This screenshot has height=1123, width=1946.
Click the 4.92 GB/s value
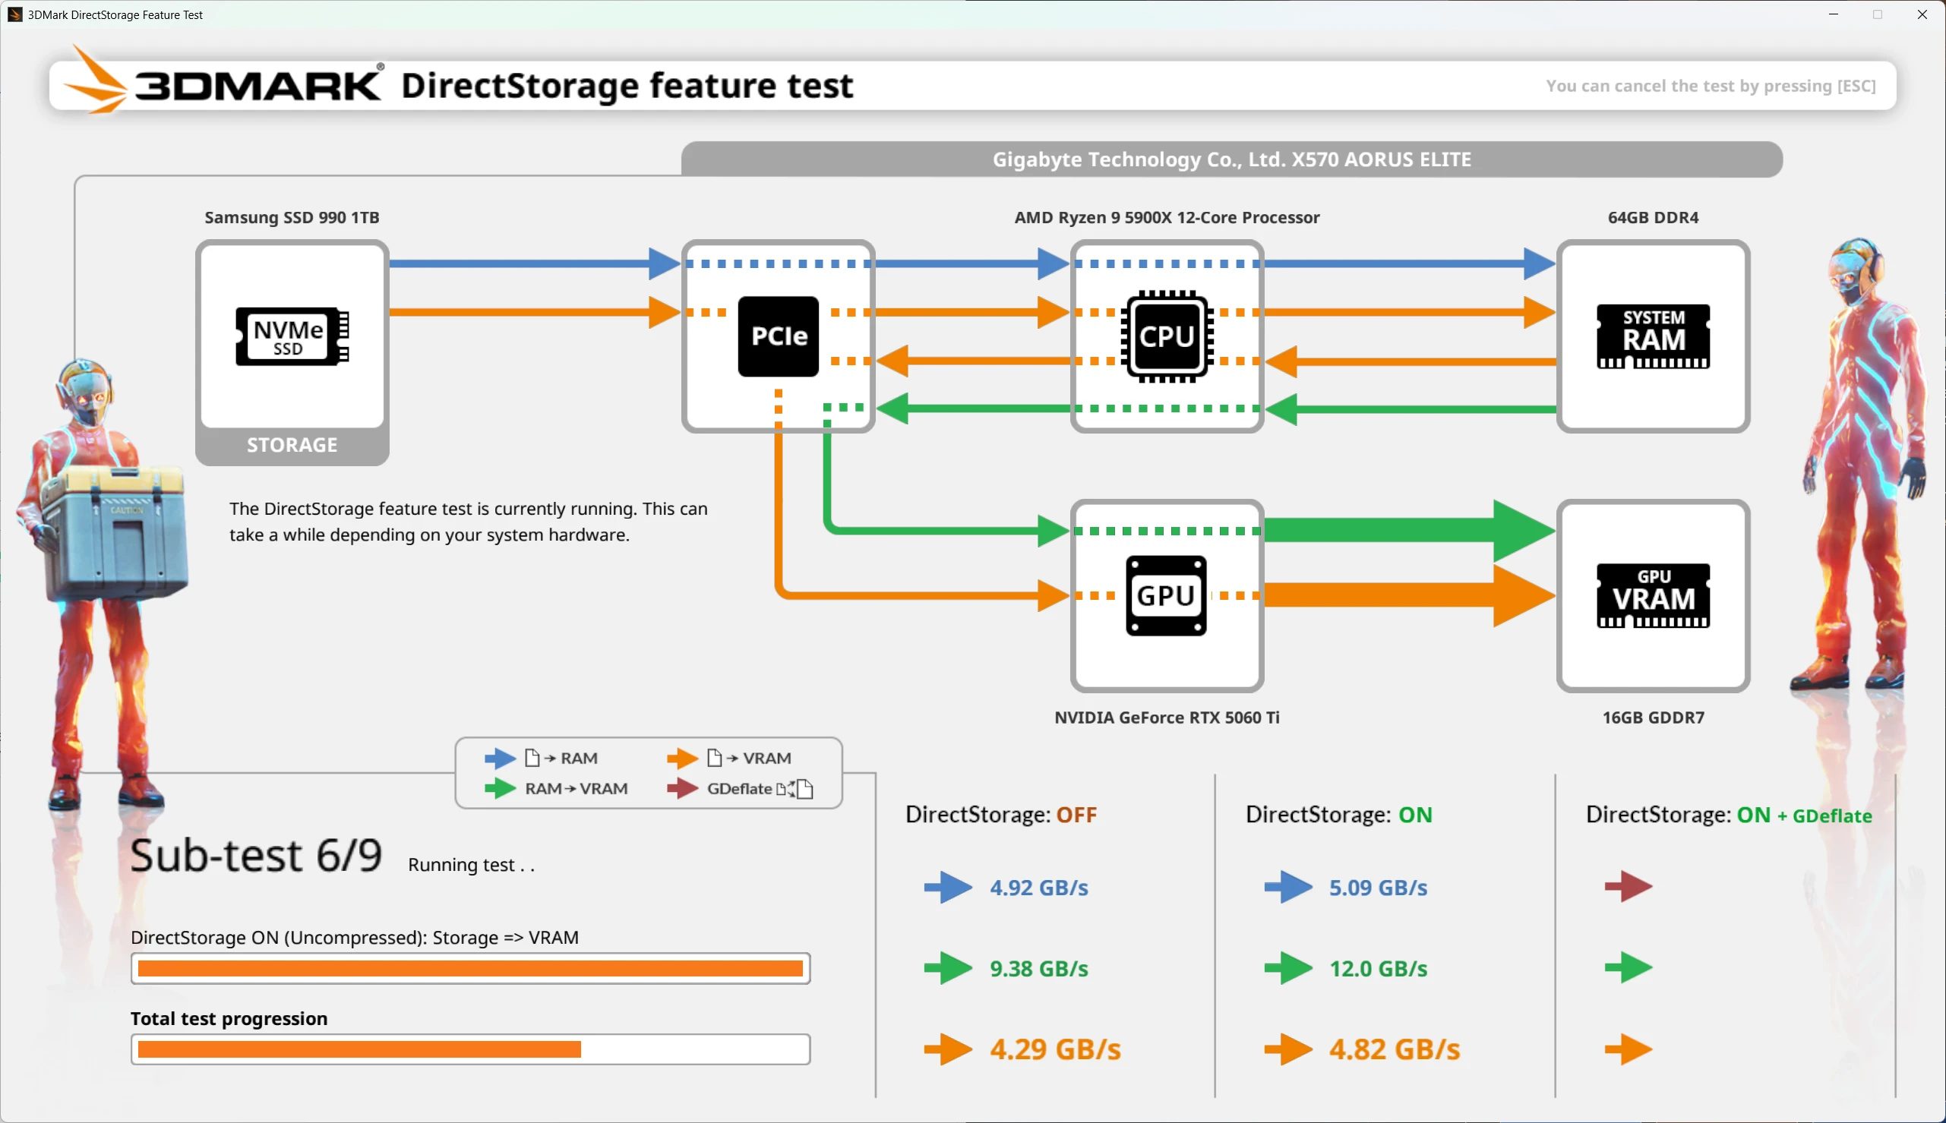click(x=1039, y=888)
